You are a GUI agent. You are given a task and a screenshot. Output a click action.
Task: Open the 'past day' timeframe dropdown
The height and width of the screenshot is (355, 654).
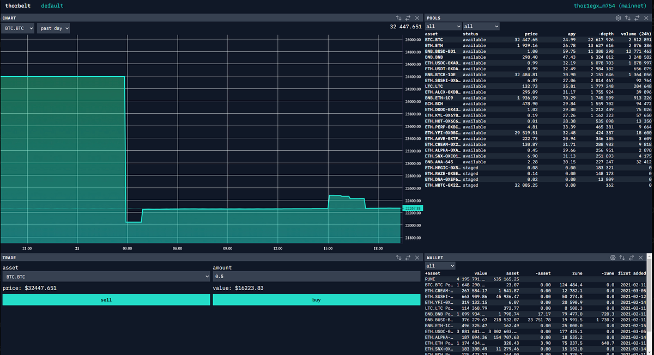click(53, 28)
